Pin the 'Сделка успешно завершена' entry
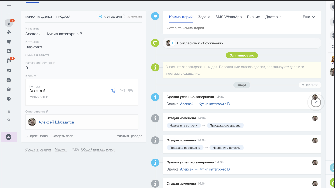Viewport: 335px width, 188px height. [316, 103]
